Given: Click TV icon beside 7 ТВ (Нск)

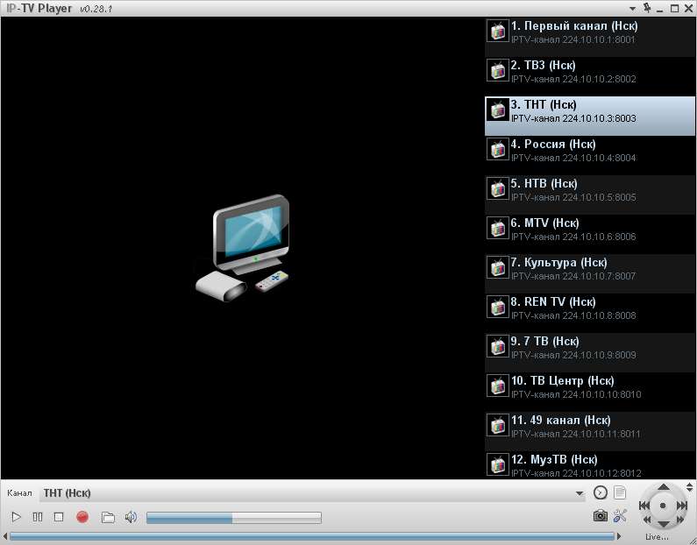Looking at the screenshot, I should pos(498,346).
